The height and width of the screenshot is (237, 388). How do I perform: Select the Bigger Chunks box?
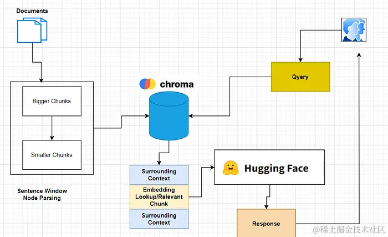pyautogui.click(x=52, y=101)
